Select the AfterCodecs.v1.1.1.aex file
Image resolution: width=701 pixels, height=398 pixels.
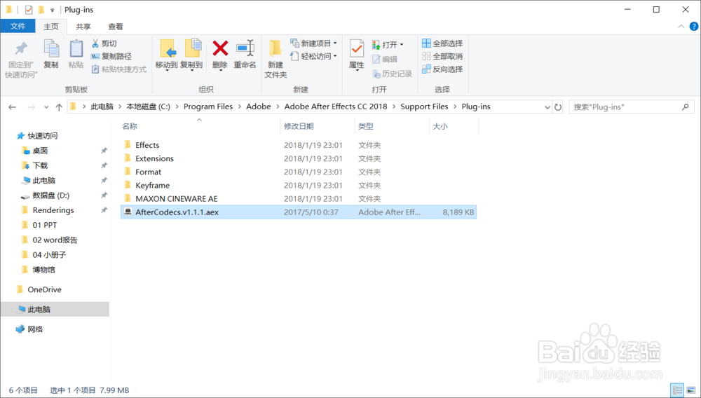click(x=299, y=212)
